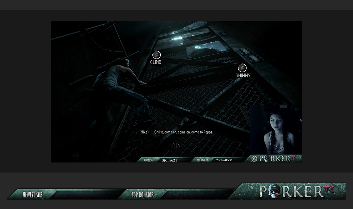Viewport: 353px width, 209px height.
Task: Click the small Porker logo under webcam
Action: 278,159
